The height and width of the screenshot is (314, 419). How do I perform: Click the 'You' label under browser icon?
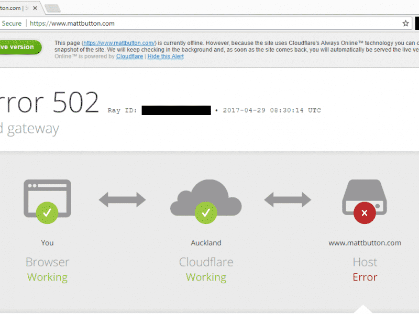click(47, 243)
